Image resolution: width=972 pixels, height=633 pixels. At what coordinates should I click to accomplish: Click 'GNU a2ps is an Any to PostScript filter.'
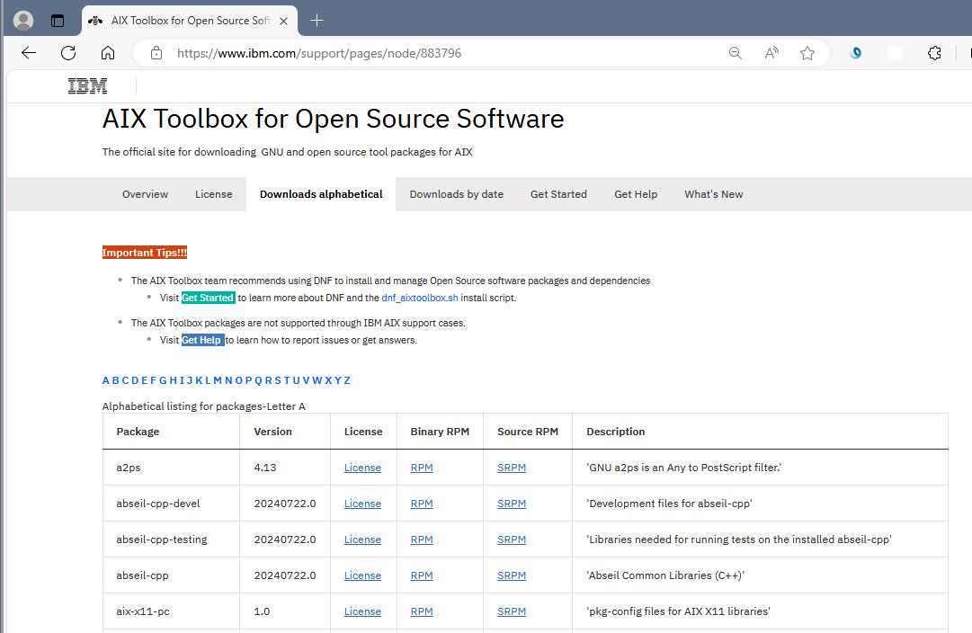[x=683, y=468]
